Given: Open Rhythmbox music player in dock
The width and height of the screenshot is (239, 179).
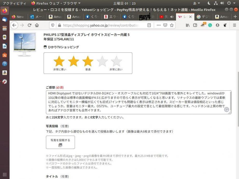Looking at the screenshot, I should 5,37.
